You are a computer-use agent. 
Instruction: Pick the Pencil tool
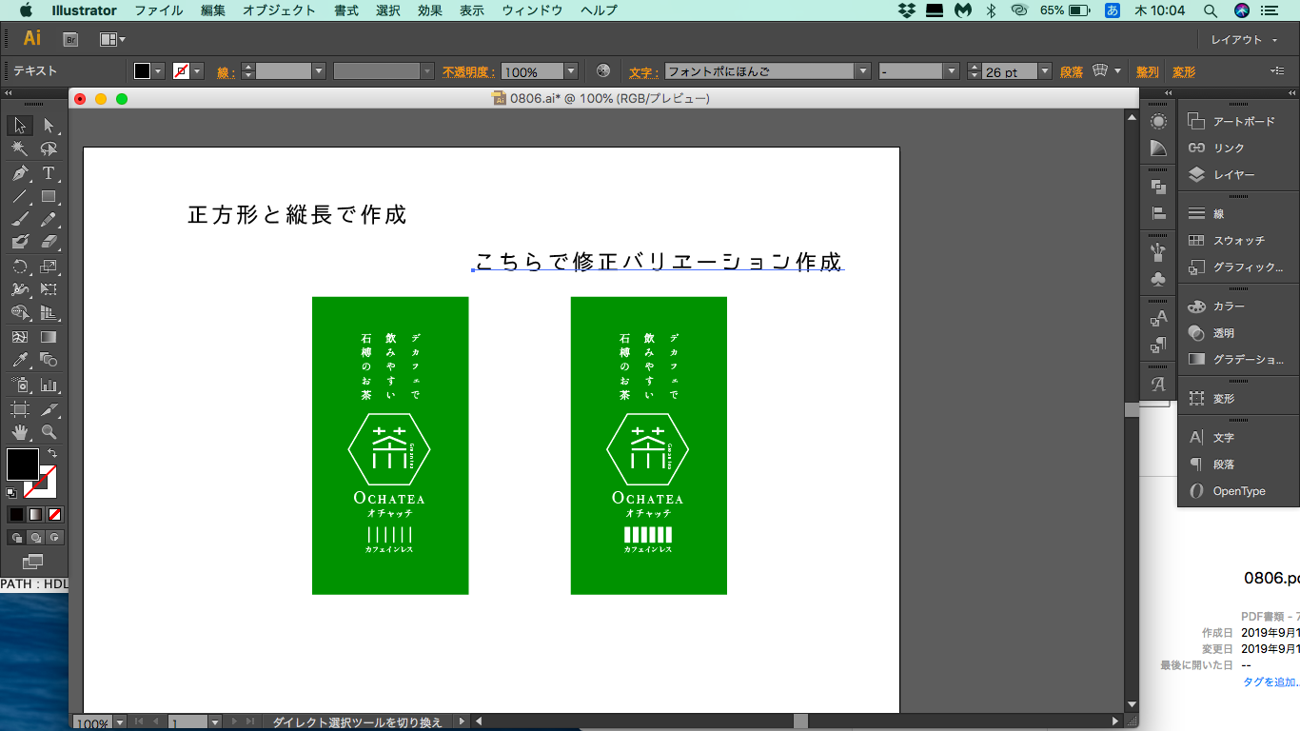[x=49, y=219]
